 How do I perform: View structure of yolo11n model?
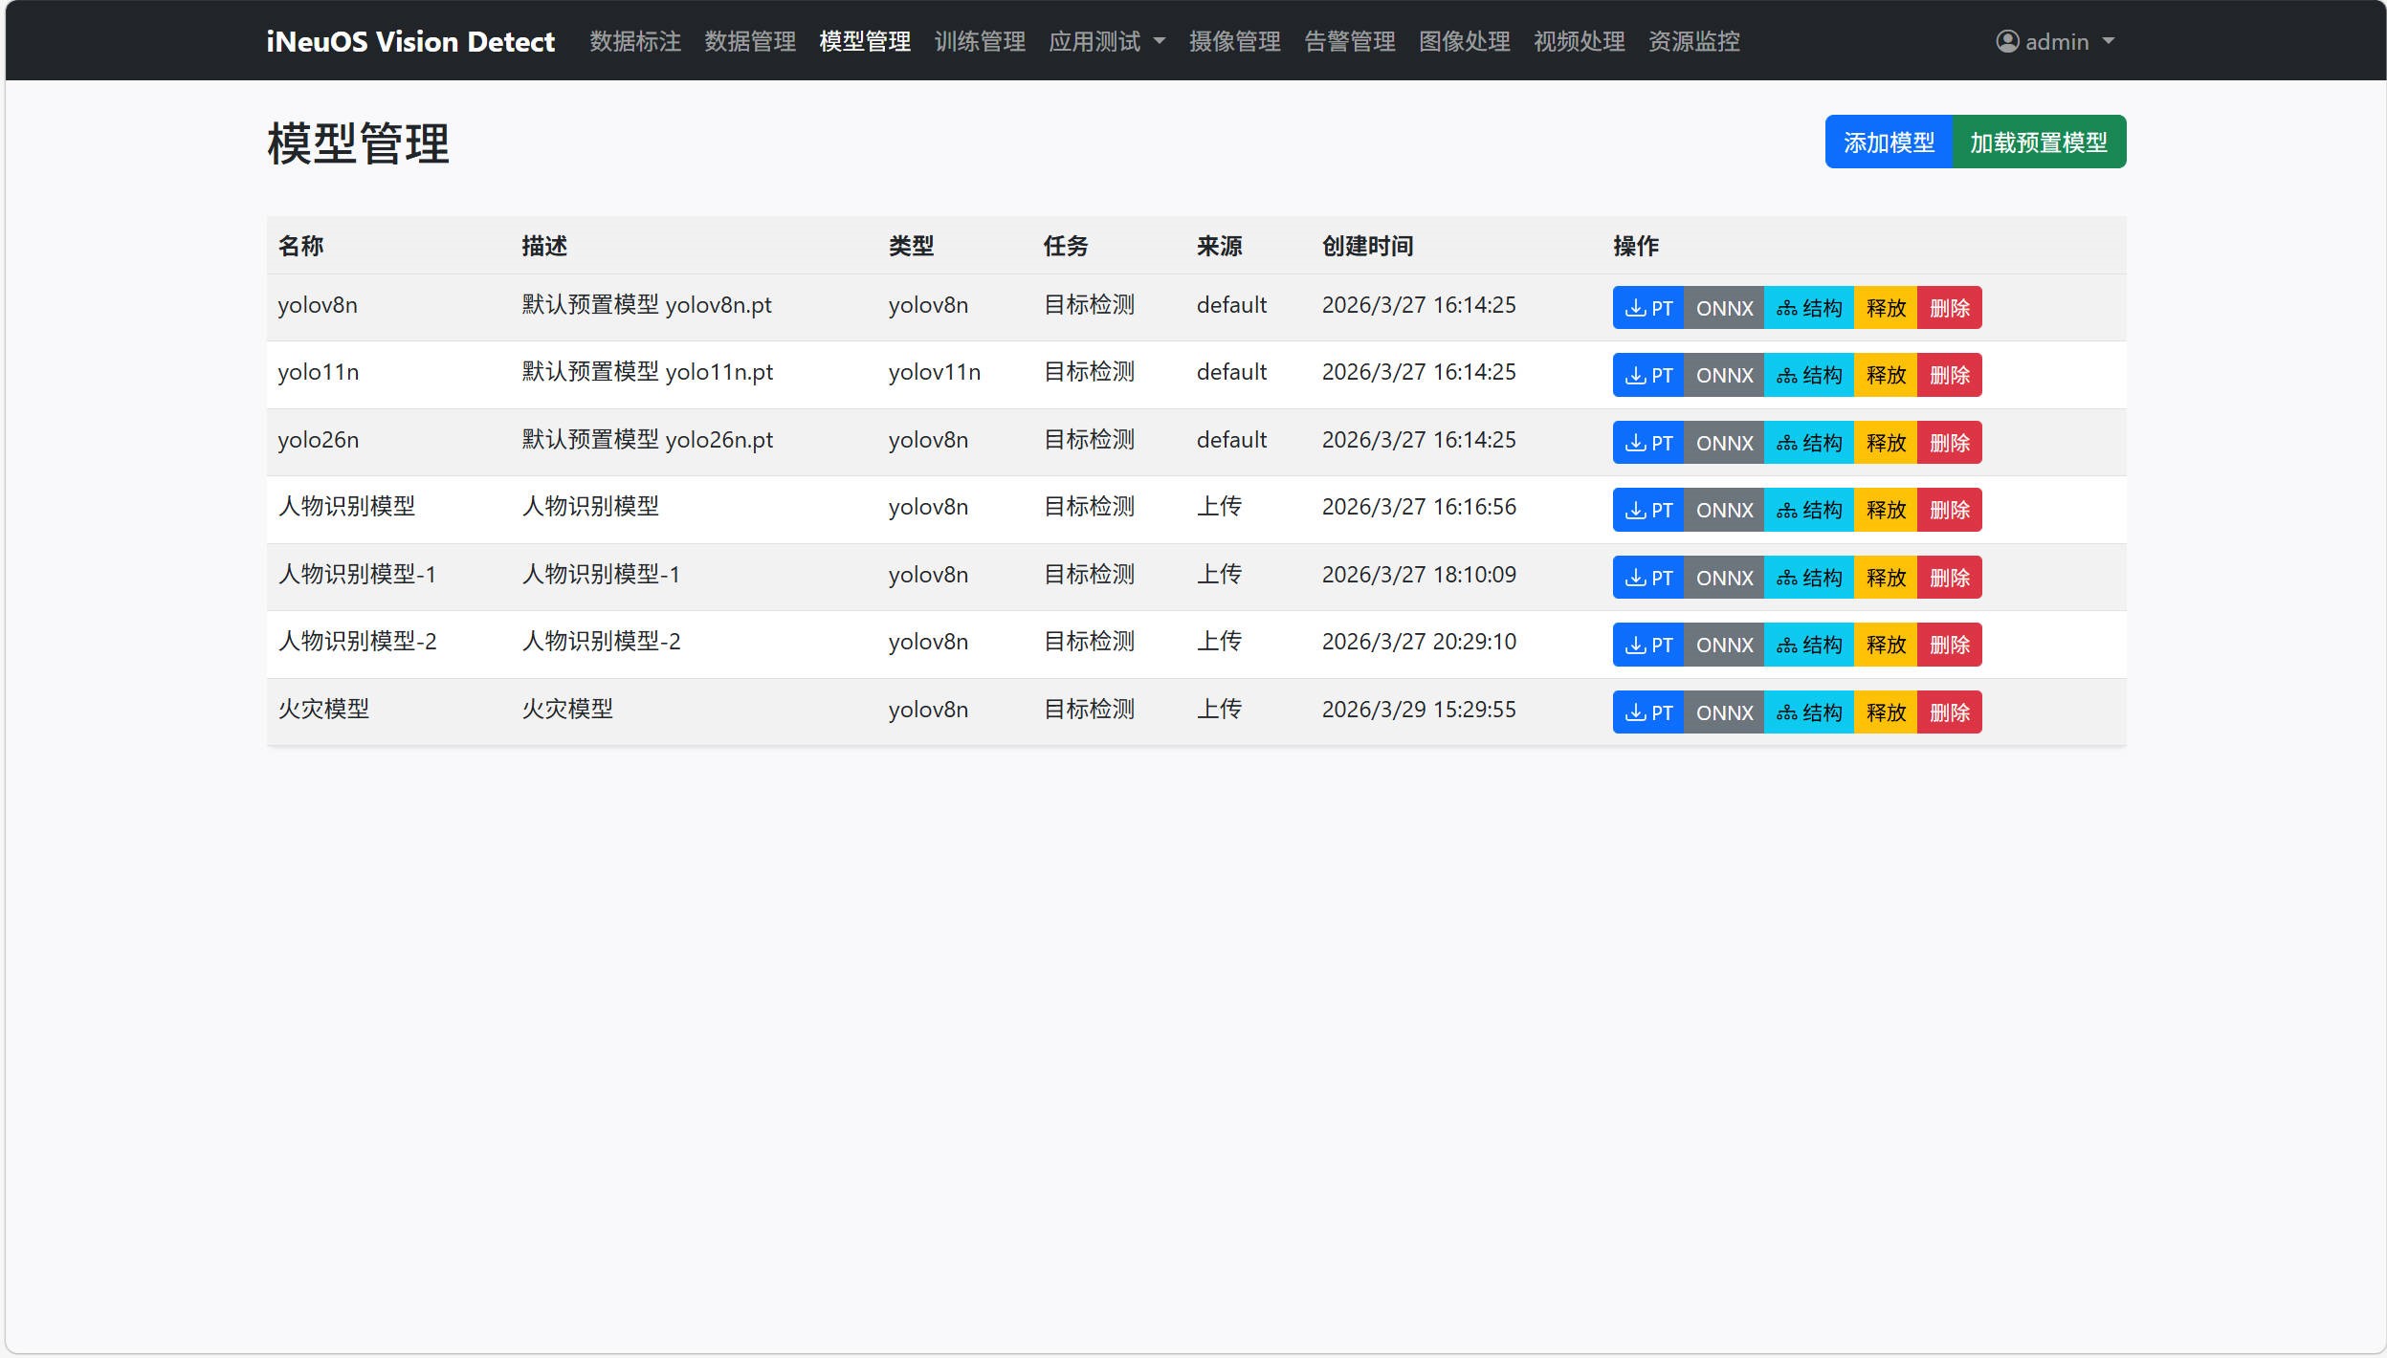[x=1808, y=375]
